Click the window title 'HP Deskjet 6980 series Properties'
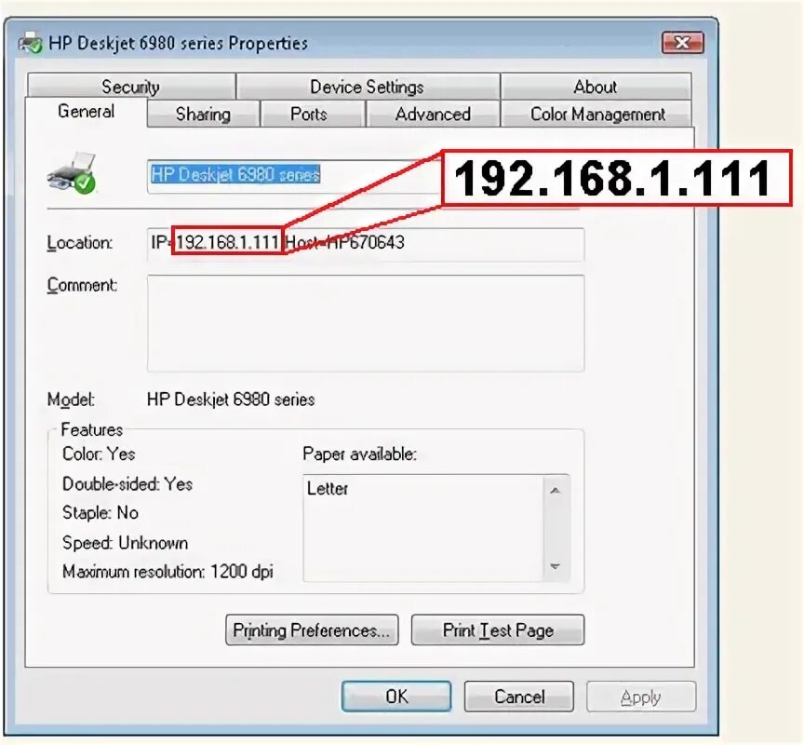The width and height of the screenshot is (804, 745). tap(178, 43)
